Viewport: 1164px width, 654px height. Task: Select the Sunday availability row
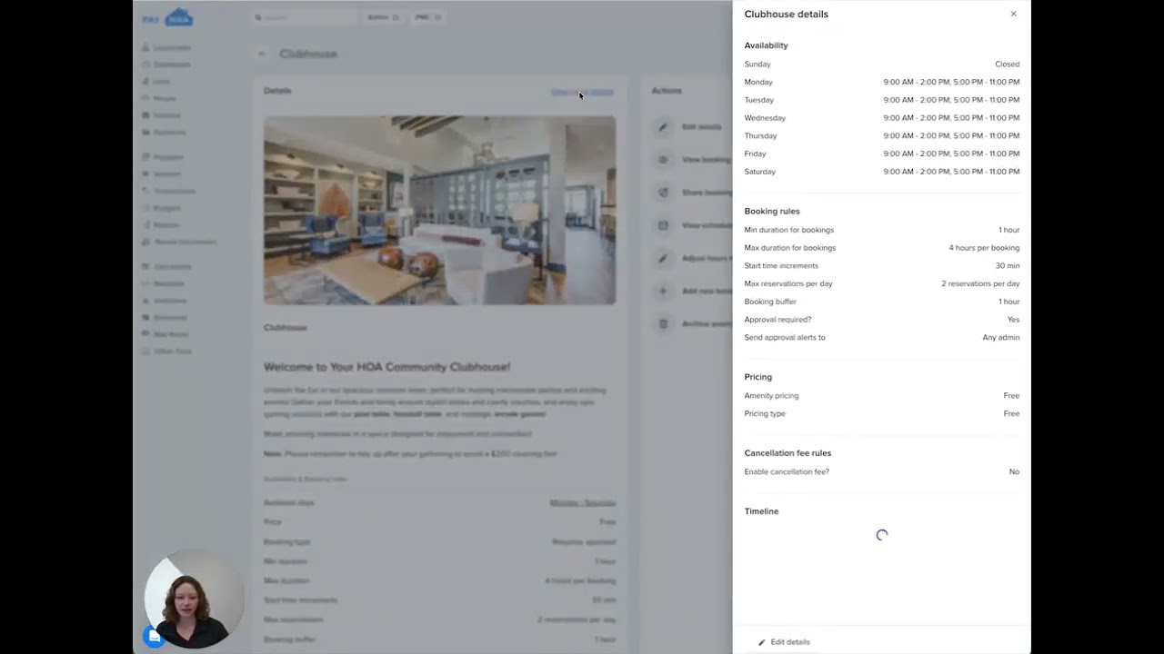[x=881, y=64]
